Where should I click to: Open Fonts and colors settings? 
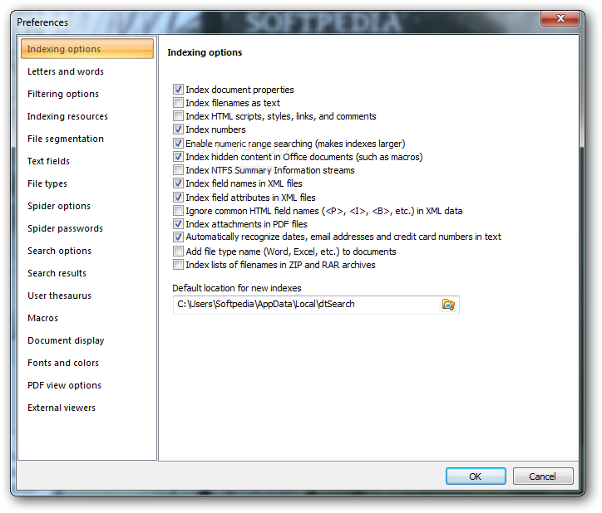[87, 363]
